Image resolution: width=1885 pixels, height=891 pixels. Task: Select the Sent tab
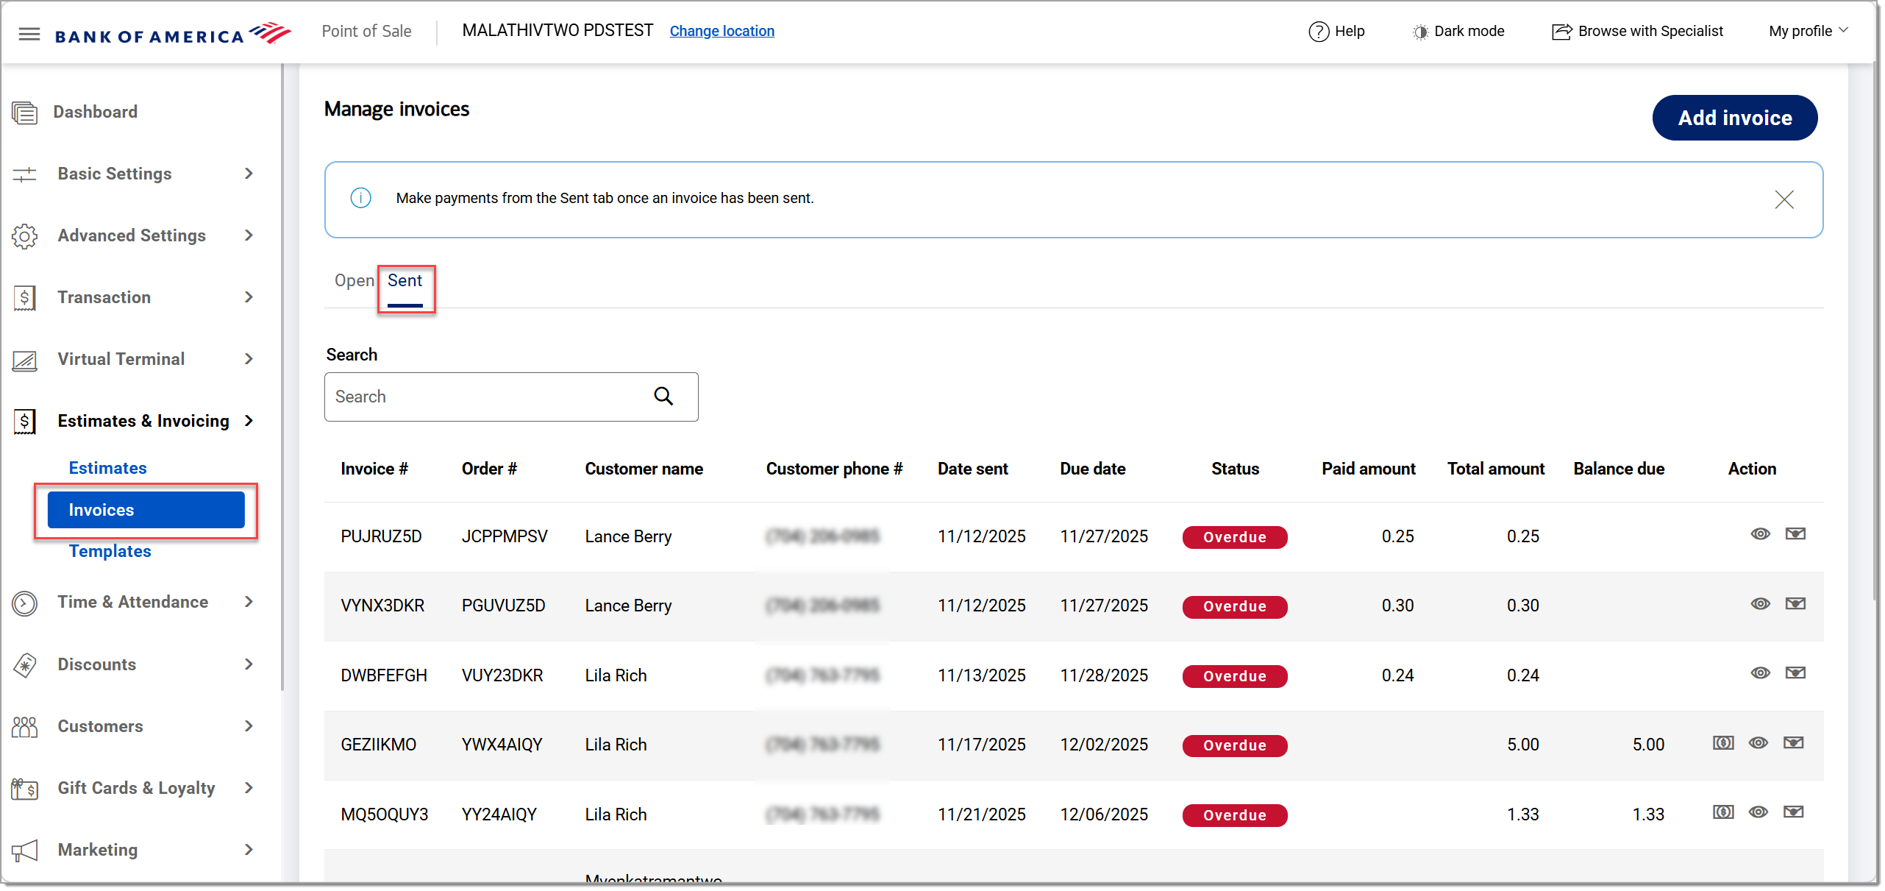[405, 280]
